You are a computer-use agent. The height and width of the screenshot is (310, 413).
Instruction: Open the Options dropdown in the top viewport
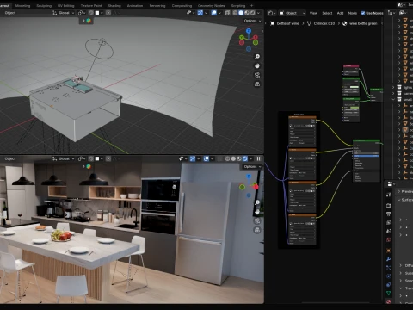[252, 21]
